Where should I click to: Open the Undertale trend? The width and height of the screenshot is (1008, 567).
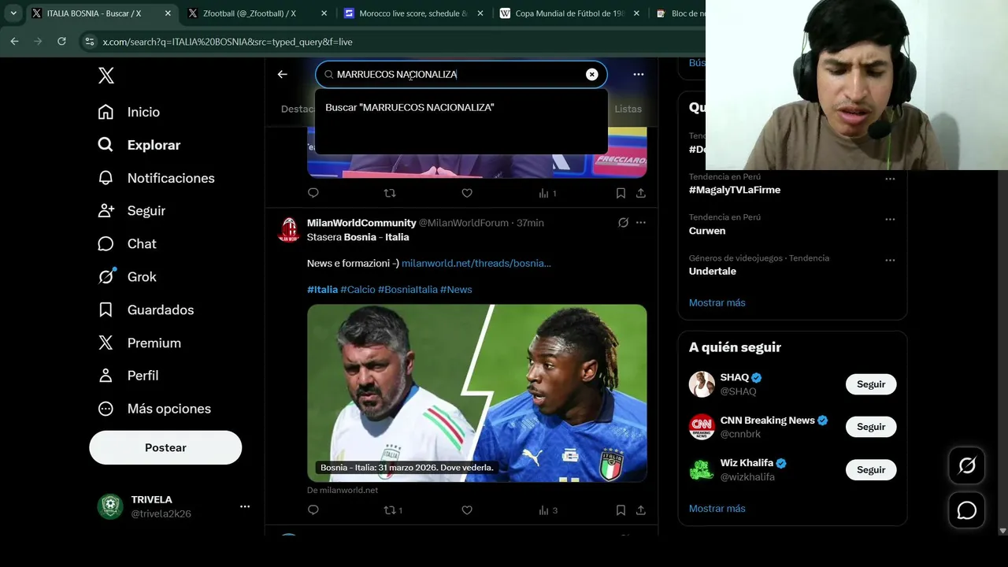click(713, 271)
